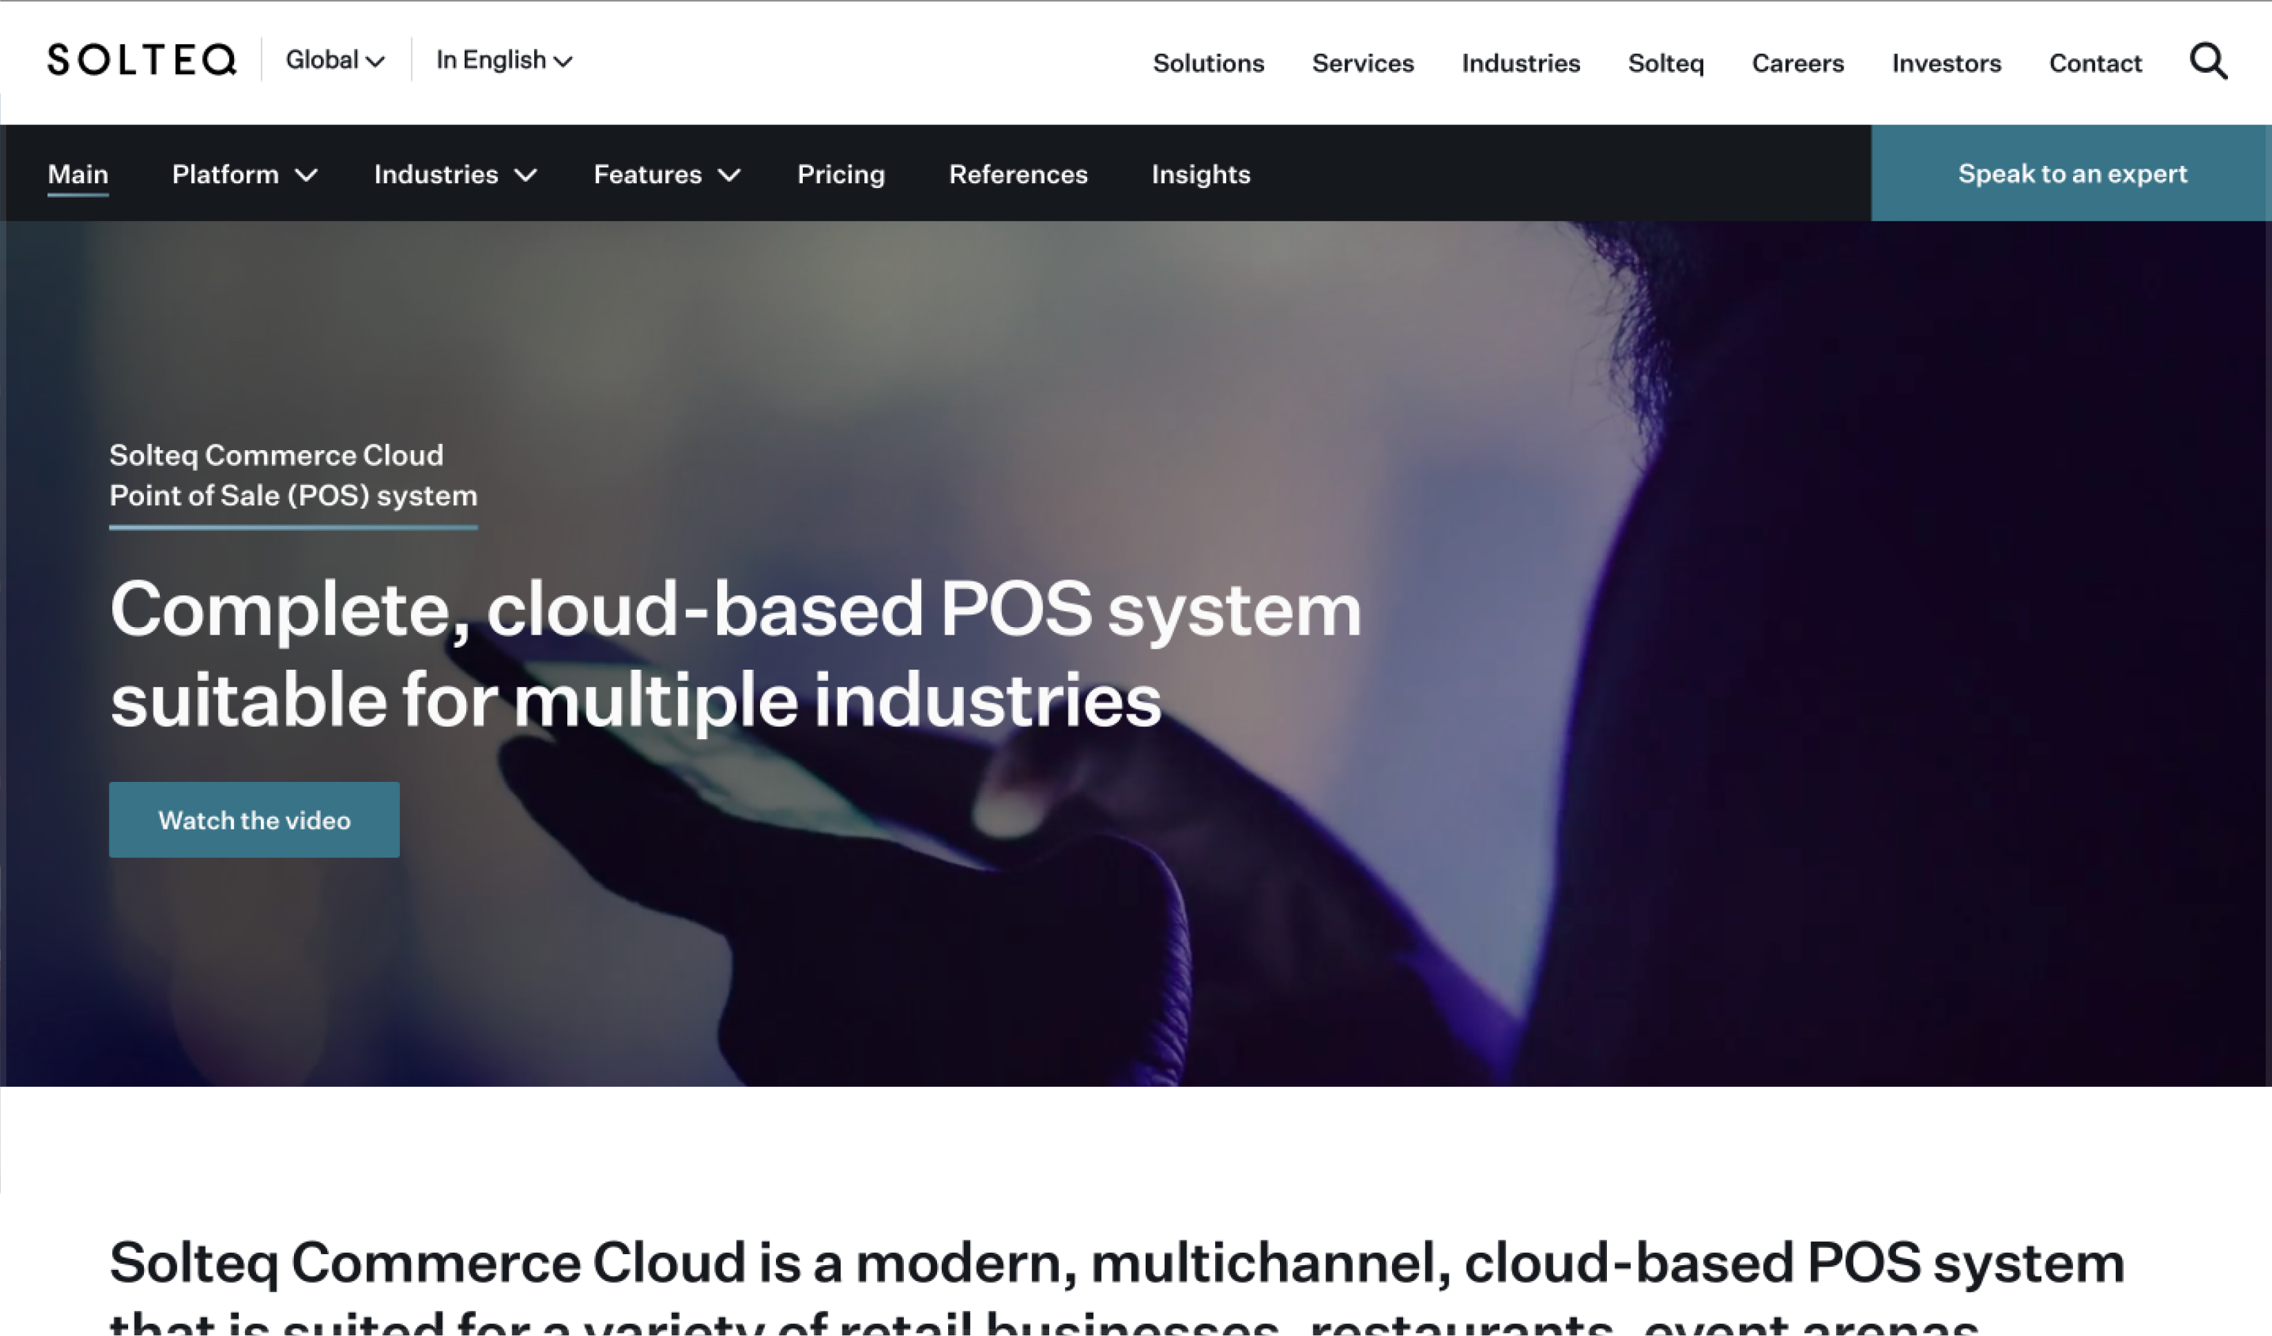The height and width of the screenshot is (1336, 2272).
Task: Go to the Pricing tab
Action: click(840, 174)
